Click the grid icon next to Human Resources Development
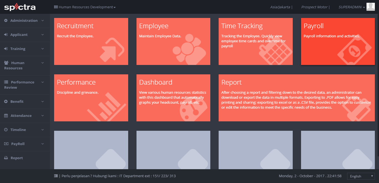Image resolution: width=379 pixels, height=183 pixels. [56, 7]
